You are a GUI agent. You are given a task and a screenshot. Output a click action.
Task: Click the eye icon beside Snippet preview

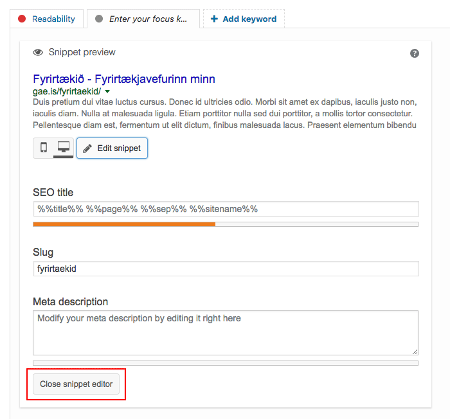pos(38,53)
